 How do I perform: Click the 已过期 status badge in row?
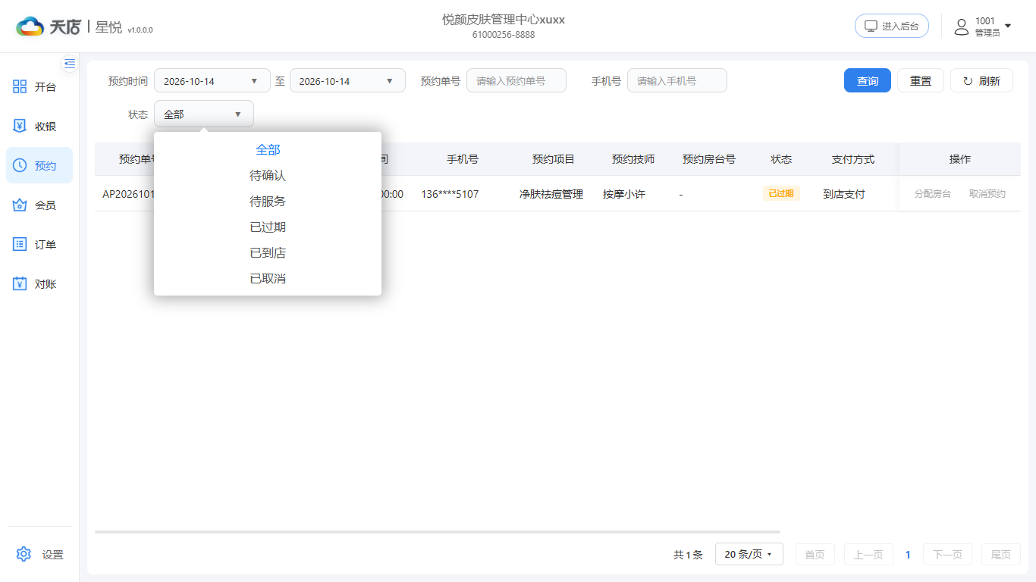[781, 193]
